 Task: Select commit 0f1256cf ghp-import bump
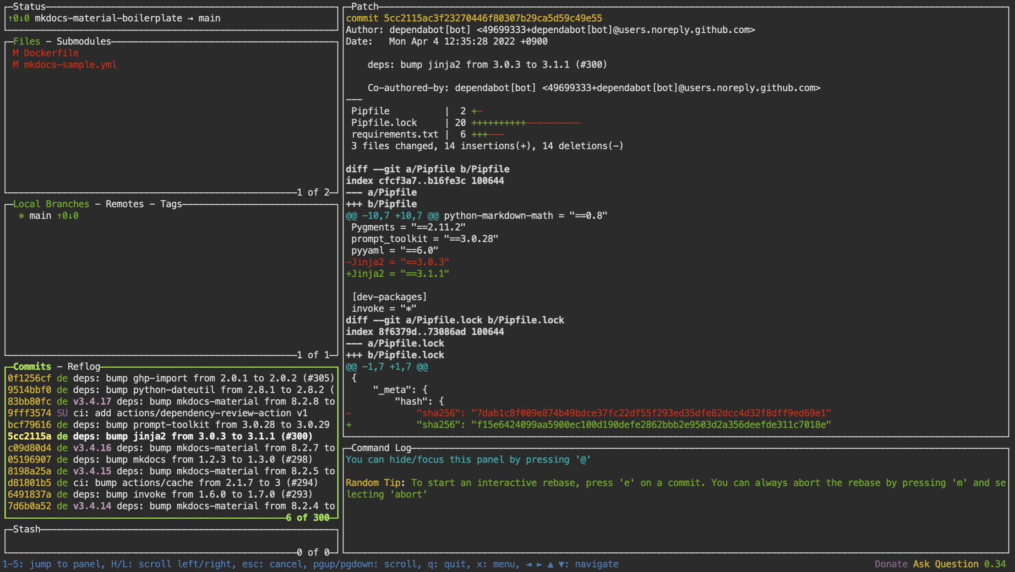coord(170,378)
